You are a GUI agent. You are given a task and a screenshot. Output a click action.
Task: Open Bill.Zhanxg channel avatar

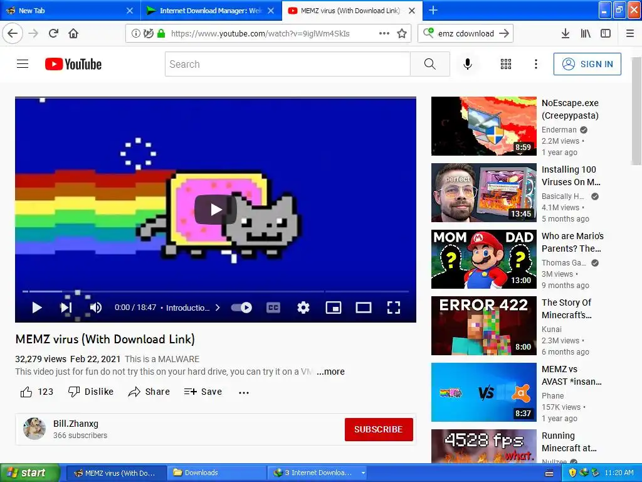coord(34,429)
